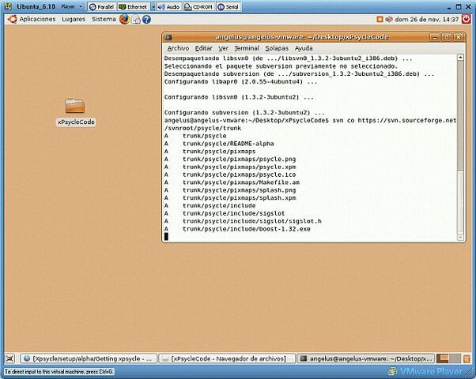Open the xPsycleCode folder on the desktop
The width and height of the screenshot is (476, 379).
(76, 111)
